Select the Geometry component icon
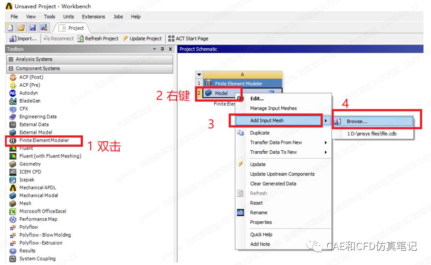The height and width of the screenshot is (265, 431). [13, 164]
